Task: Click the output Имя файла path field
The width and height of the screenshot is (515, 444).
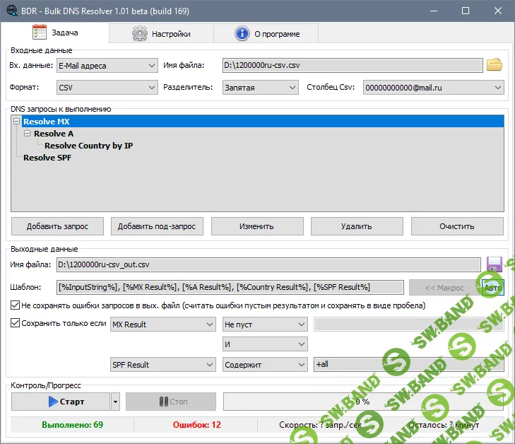Action: (x=268, y=264)
